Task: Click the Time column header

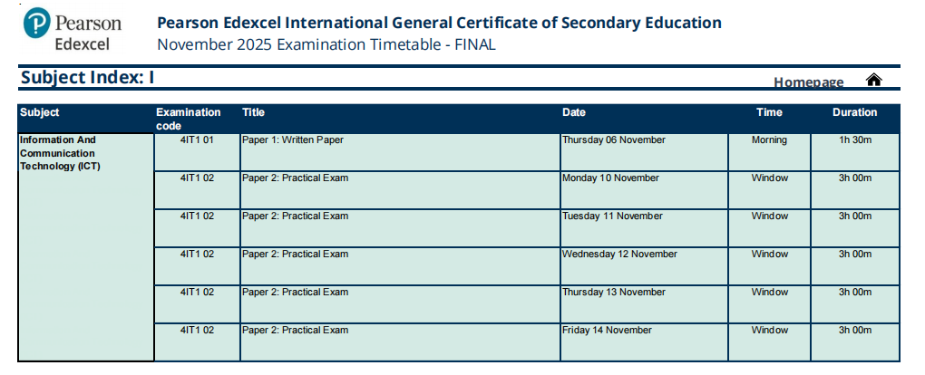Action: pos(769,113)
